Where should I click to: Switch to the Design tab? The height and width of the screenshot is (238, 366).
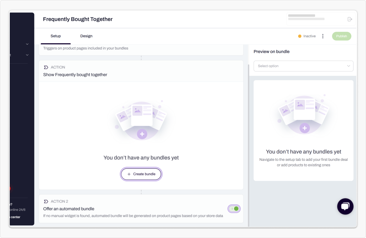[86, 36]
